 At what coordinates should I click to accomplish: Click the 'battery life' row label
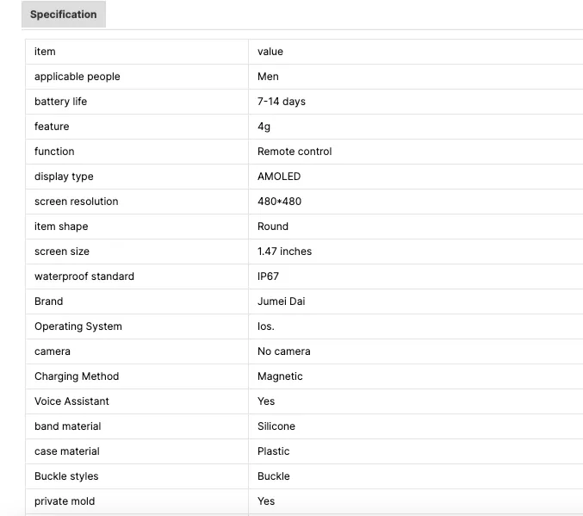[x=60, y=102]
